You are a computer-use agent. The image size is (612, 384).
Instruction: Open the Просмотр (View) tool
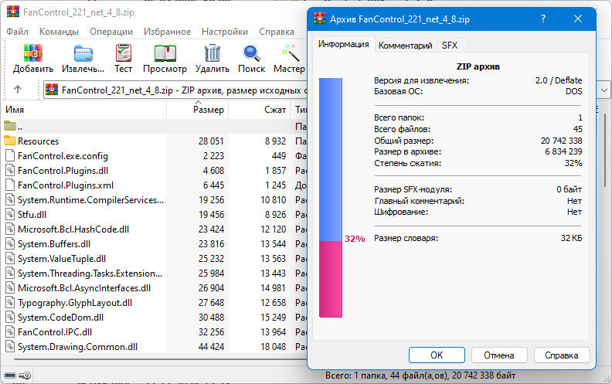(165, 53)
